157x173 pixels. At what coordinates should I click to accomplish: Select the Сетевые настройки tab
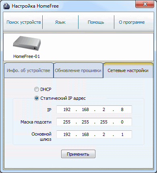pyautogui.click(x=128, y=70)
